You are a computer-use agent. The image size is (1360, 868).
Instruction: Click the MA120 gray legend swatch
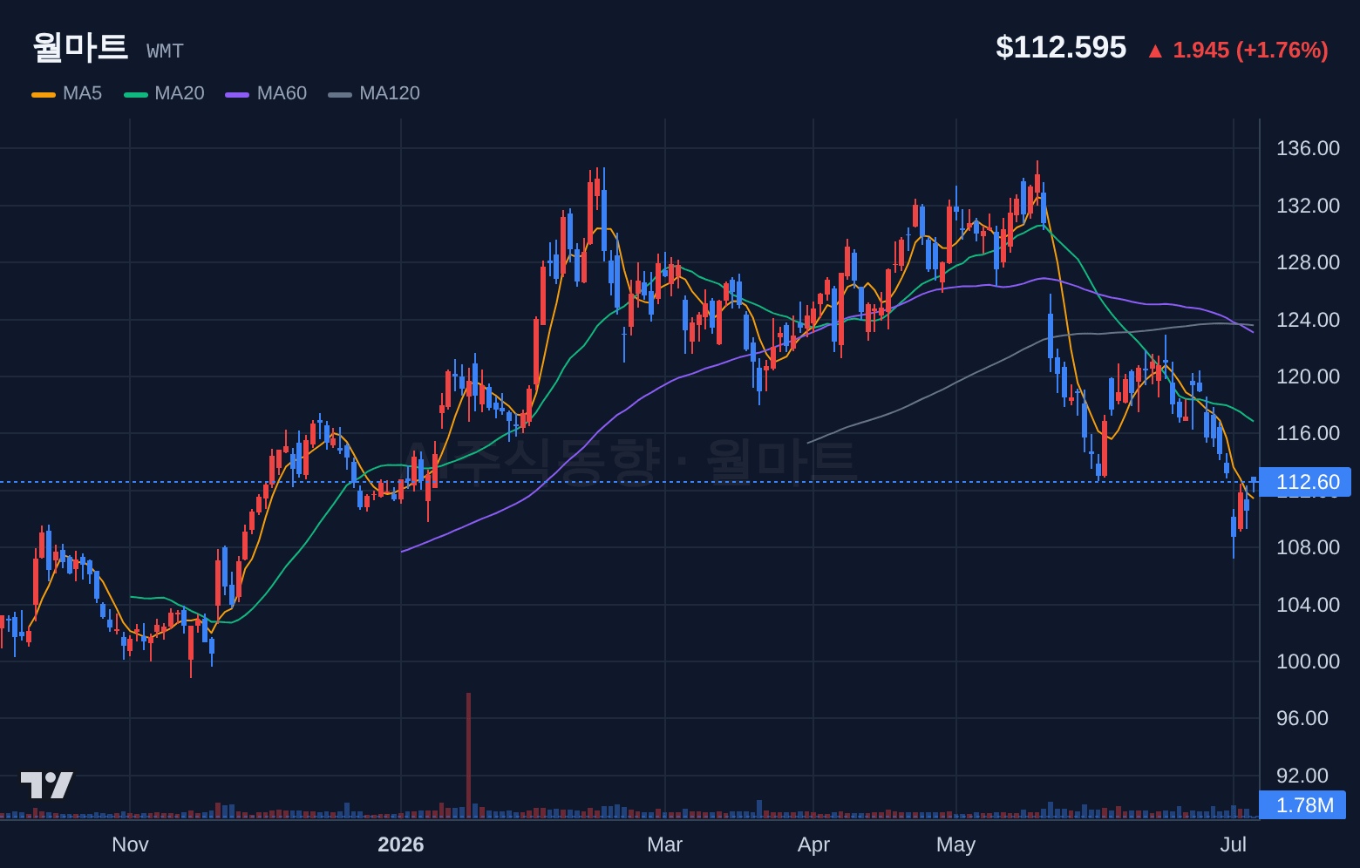pyautogui.click(x=340, y=94)
